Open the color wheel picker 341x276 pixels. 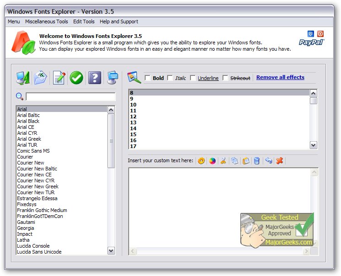tap(212, 161)
